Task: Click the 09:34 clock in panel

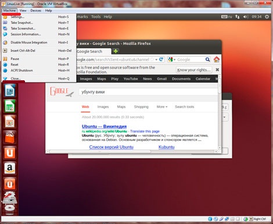Action: click(x=257, y=17)
